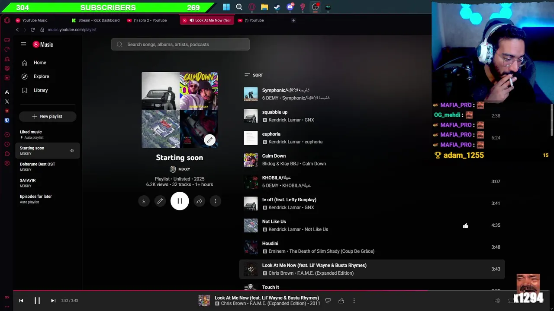Open Opera sidebar player icon
Image resolution: width=554 pixels, height=311 pixels.
click(x=7, y=135)
